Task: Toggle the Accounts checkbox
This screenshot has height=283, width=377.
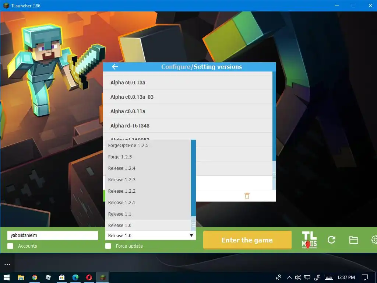Action: 10,246
